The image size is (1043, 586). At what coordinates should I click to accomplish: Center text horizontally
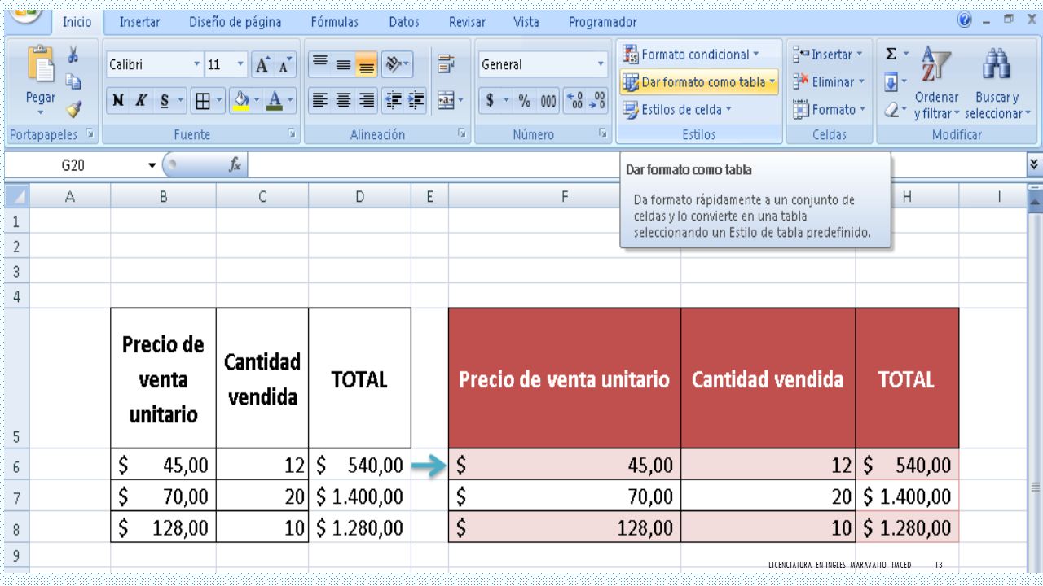[344, 101]
